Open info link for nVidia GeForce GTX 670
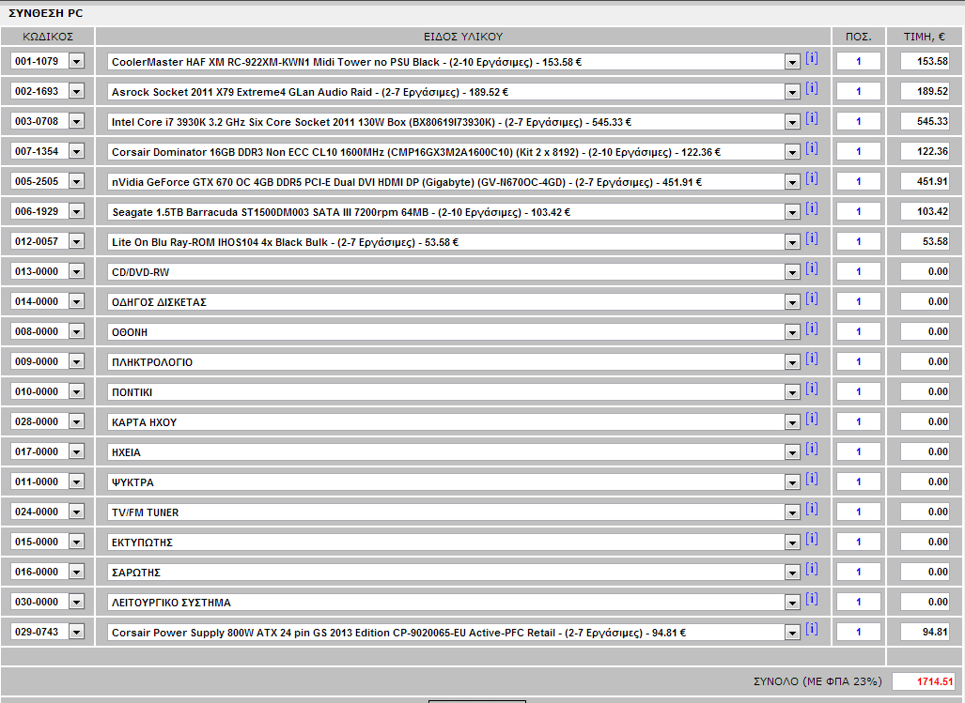Image resolution: width=965 pixels, height=703 pixels. [x=812, y=179]
